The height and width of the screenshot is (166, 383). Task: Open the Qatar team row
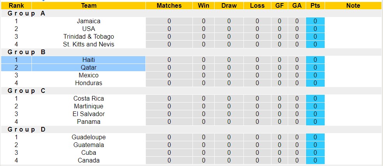click(x=89, y=68)
